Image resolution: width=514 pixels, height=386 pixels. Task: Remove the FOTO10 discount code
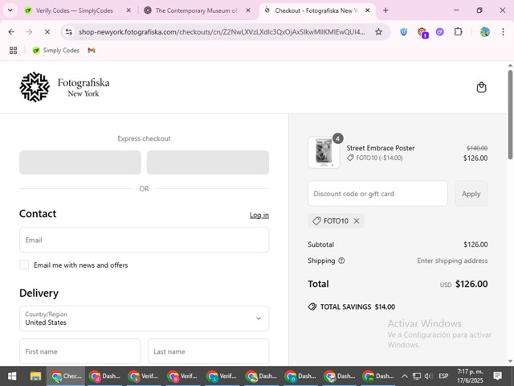[357, 221]
